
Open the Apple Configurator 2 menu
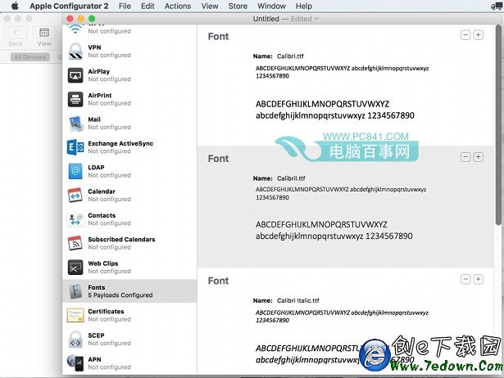click(69, 6)
